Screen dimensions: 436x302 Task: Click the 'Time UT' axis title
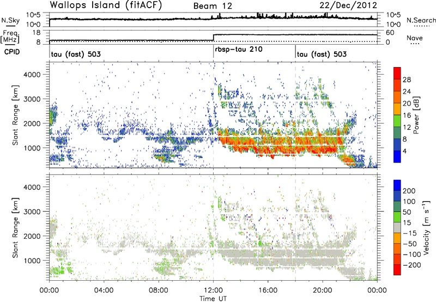[x=213, y=299]
